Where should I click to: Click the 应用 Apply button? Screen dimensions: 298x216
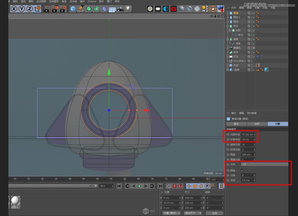coord(214,214)
